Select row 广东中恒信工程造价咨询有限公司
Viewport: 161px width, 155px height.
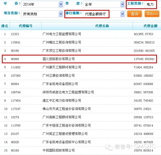[80, 126]
